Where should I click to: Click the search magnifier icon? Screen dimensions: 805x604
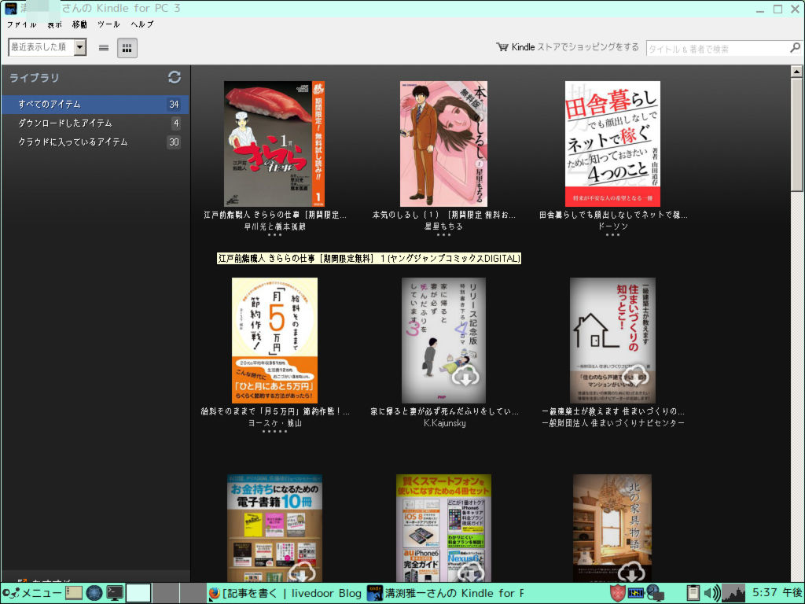click(x=795, y=48)
